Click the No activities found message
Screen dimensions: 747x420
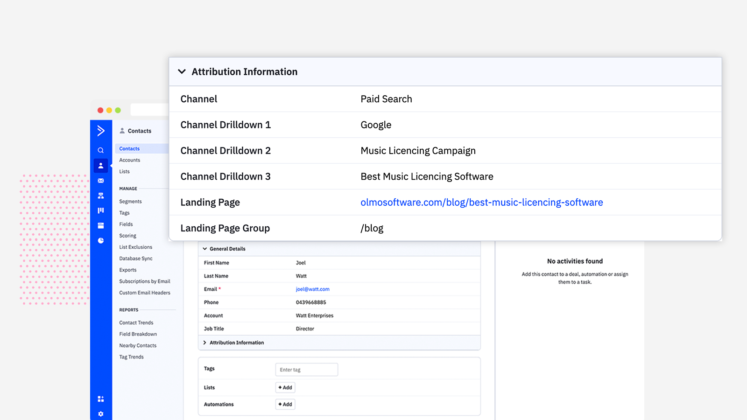point(575,261)
